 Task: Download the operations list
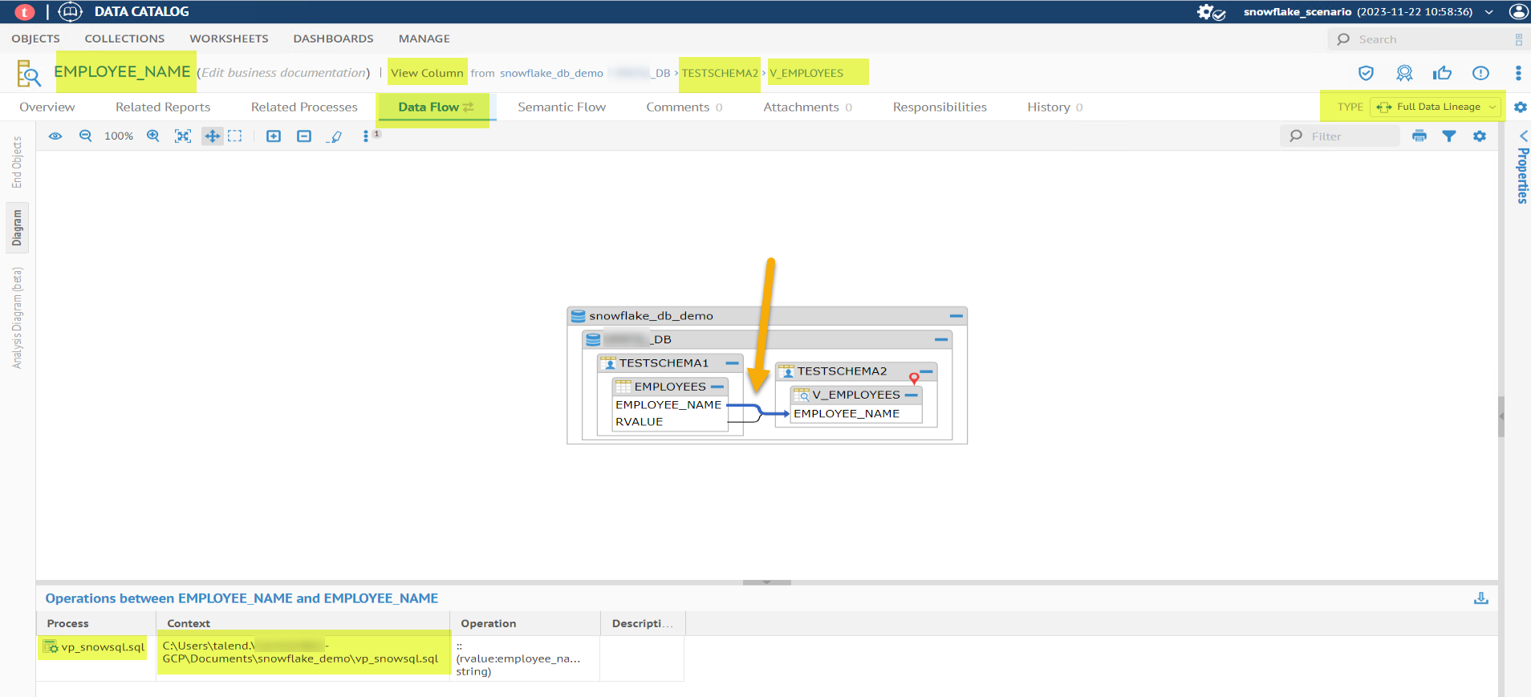[1481, 598]
